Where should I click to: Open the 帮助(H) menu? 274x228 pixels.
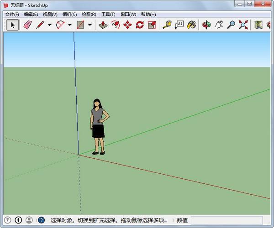[148, 14]
